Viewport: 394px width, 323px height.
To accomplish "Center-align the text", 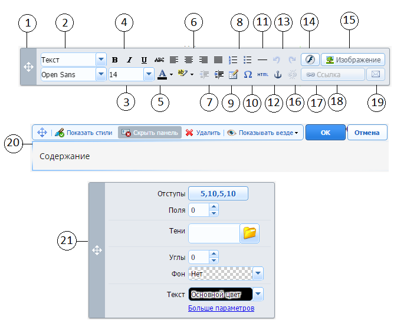I will [189, 60].
